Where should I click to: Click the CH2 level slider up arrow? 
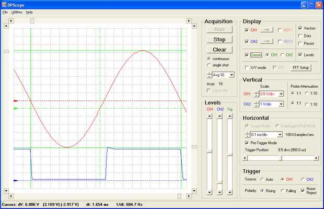tap(219, 117)
